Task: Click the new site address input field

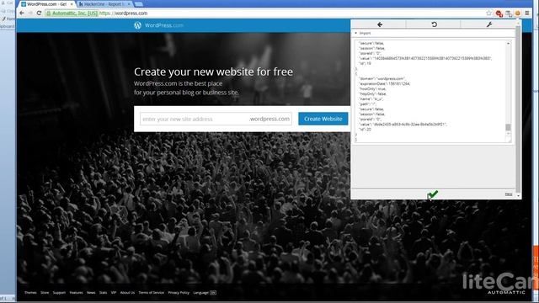Action: pos(216,119)
